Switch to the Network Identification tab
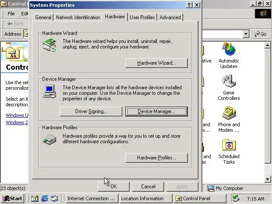This screenshot has height=204, width=272. tap(78, 17)
